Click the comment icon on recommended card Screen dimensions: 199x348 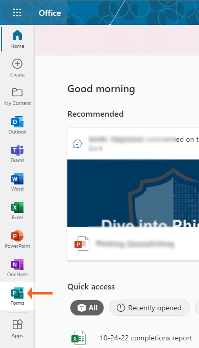78,144
